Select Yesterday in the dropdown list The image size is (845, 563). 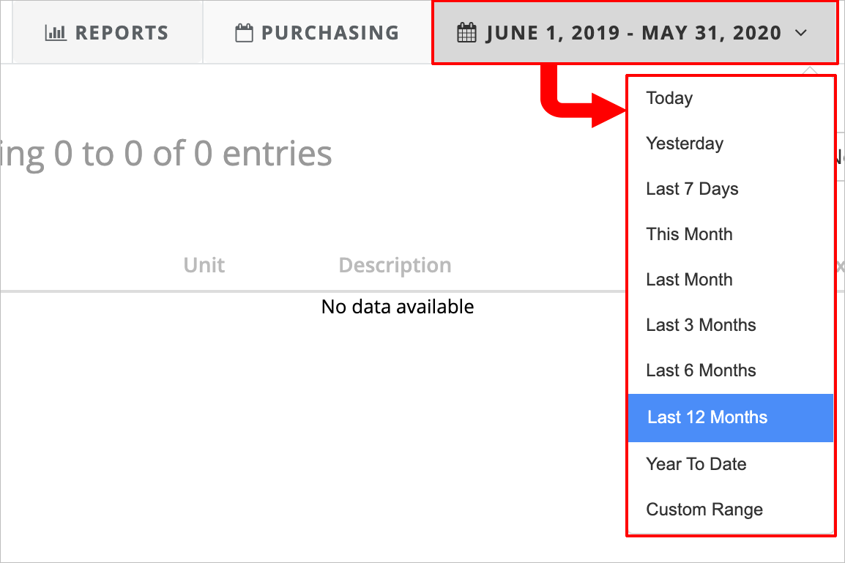coord(684,143)
